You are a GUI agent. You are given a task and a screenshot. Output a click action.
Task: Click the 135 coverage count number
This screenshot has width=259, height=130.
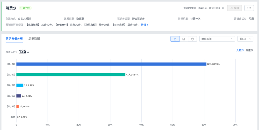coord(22,51)
